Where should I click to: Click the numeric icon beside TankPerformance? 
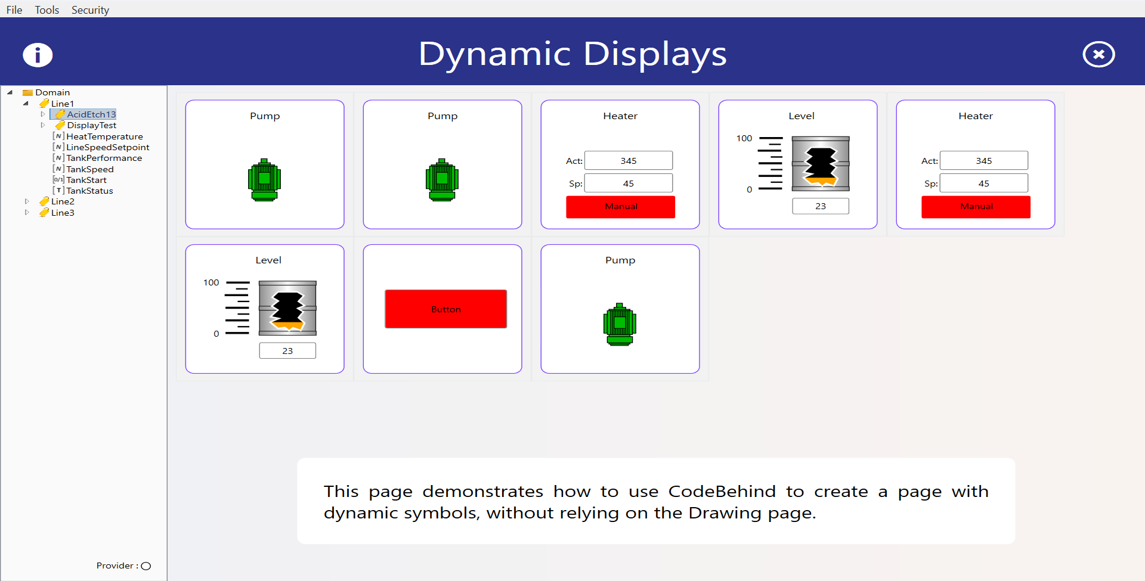(58, 158)
